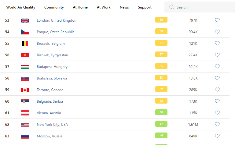The height and width of the screenshot is (145, 235).
Task: Expand the At Home menu
Action: click(80, 7)
